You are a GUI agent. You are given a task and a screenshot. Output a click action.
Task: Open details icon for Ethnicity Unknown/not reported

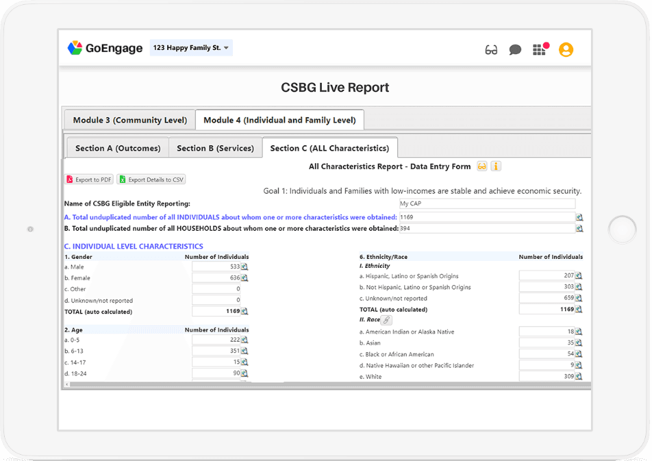579,298
